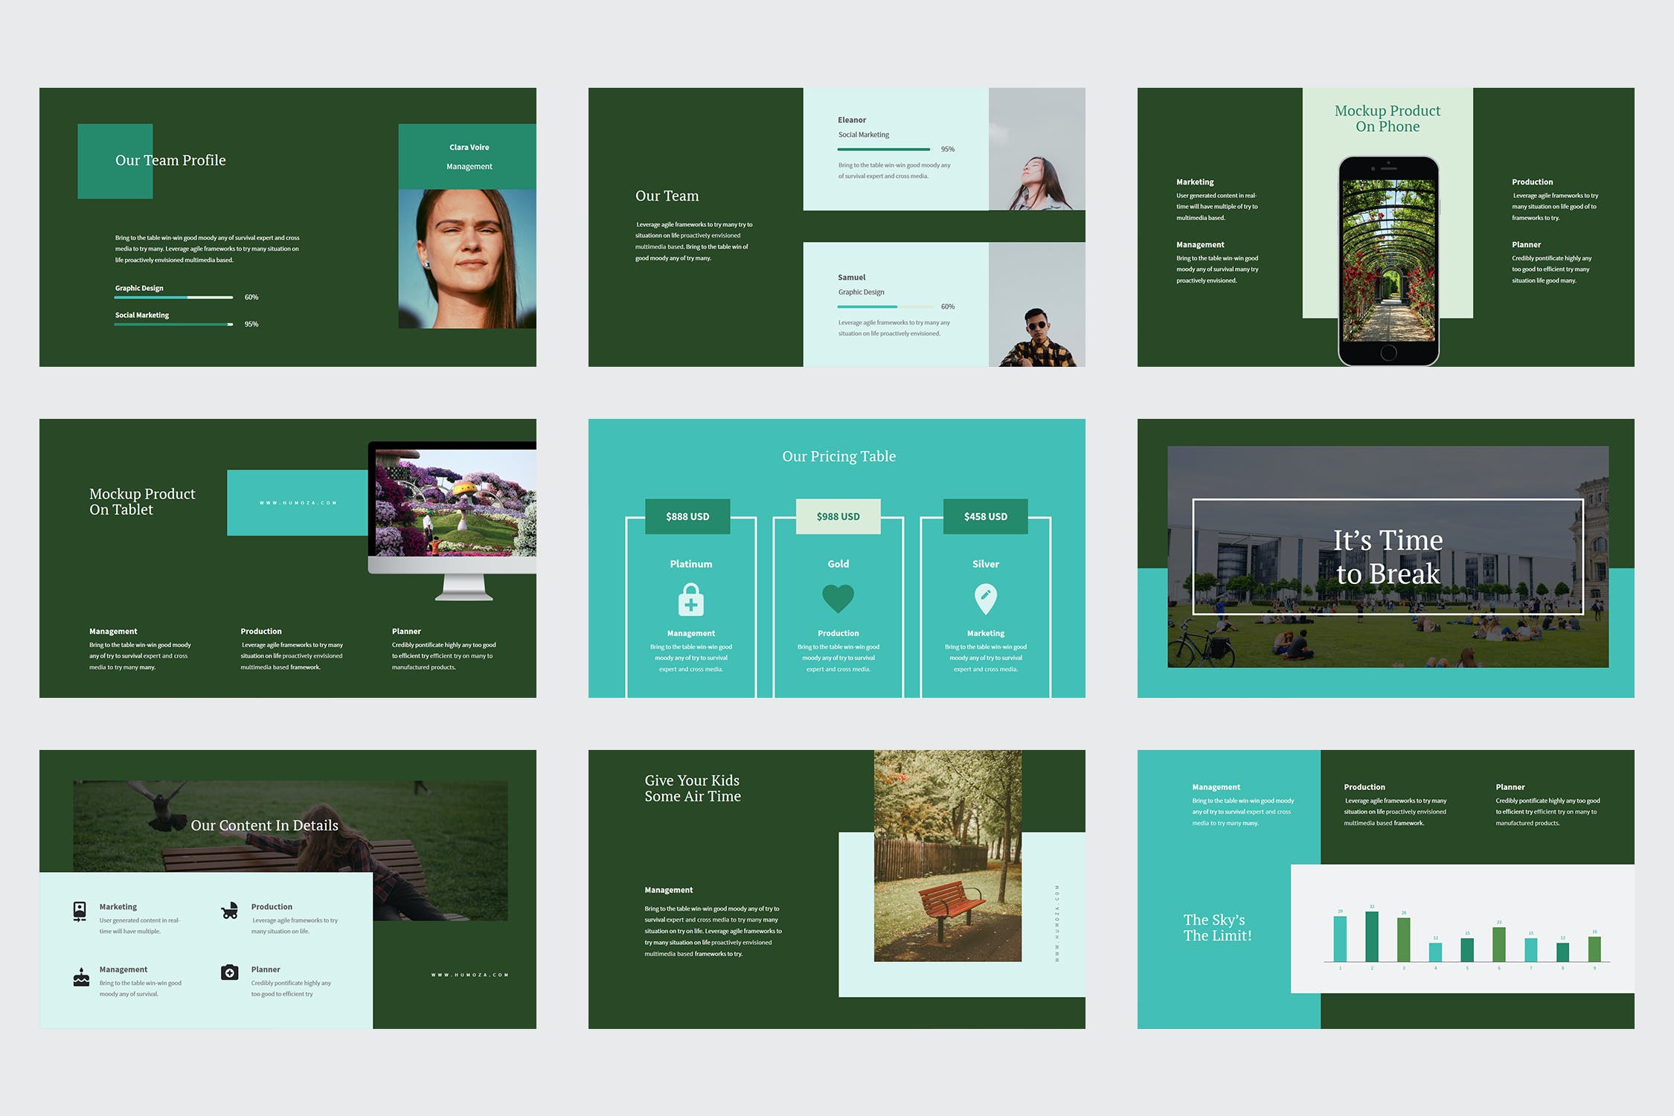Screen dimensions: 1674x1116
Task: Click the Graphic Design 60% progress bar
Action: pos(173,297)
